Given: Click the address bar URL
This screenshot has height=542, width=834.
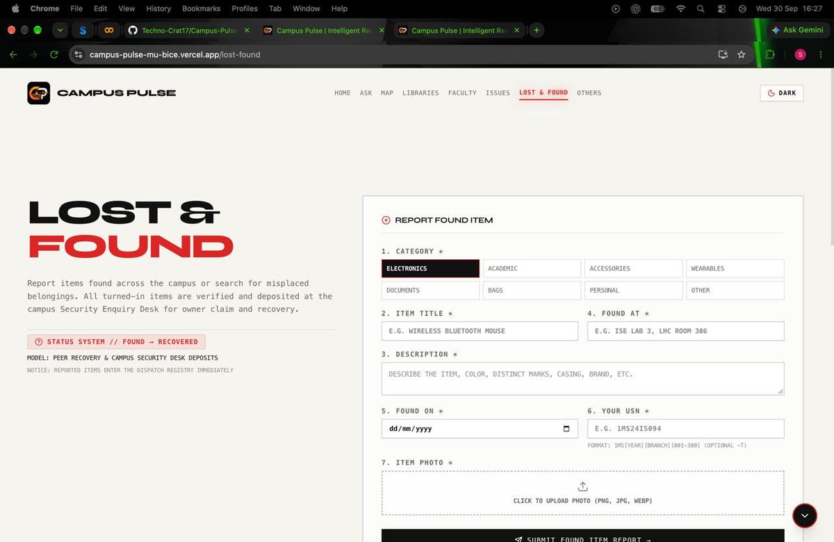Looking at the screenshot, I should pos(175,54).
